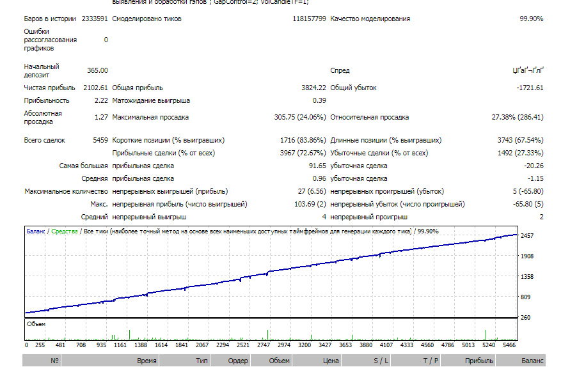Select consecutive losses value 5 (-65.80)
570x367 pixels.
coord(528,191)
